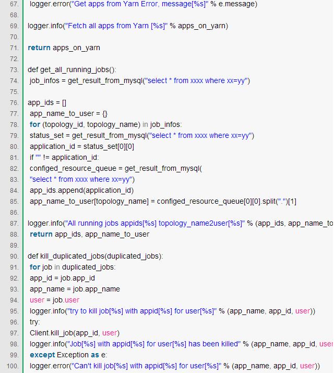The image size is (335, 373).
Task: Click line number 91 in the gutter
Action: click(x=14, y=267)
